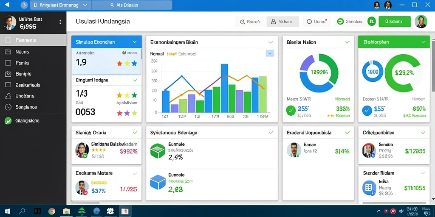Toggle the Pannants checkbox in the sidebar
The height and width of the screenshot is (217, 435).
pyautogui.click(x=8, y=40)
